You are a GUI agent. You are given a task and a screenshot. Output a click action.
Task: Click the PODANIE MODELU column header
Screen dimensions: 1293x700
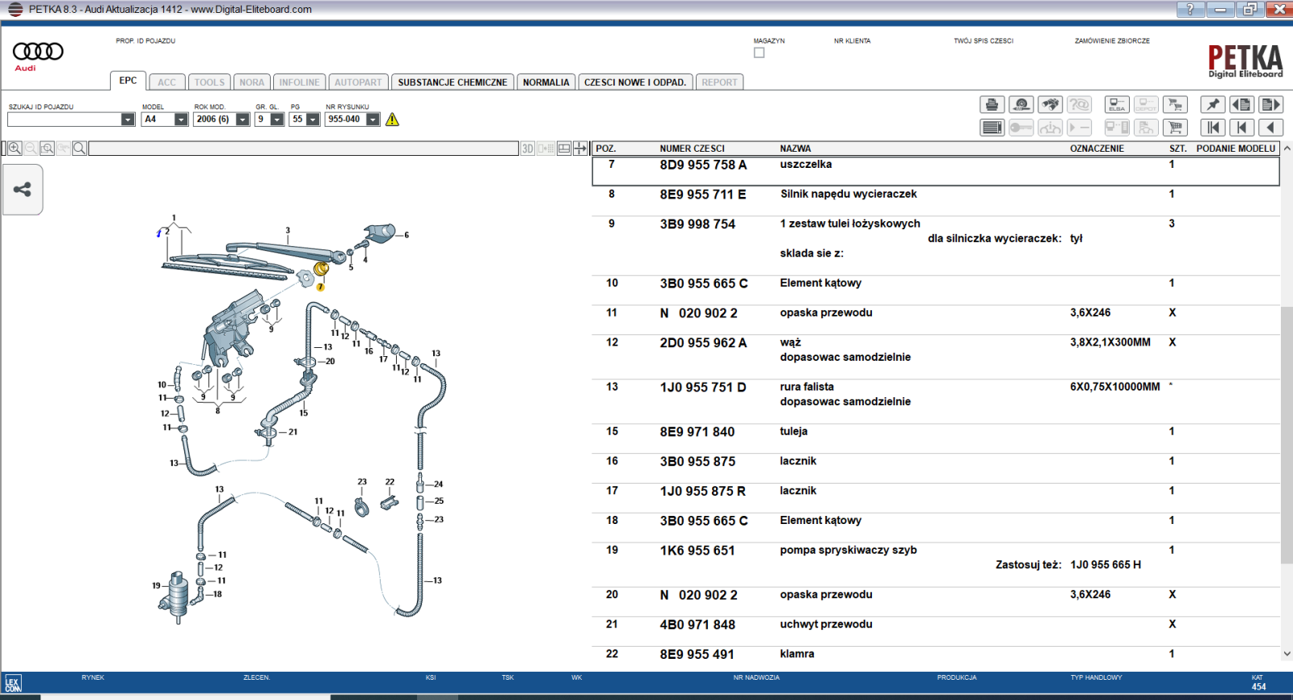point(1236,149)
